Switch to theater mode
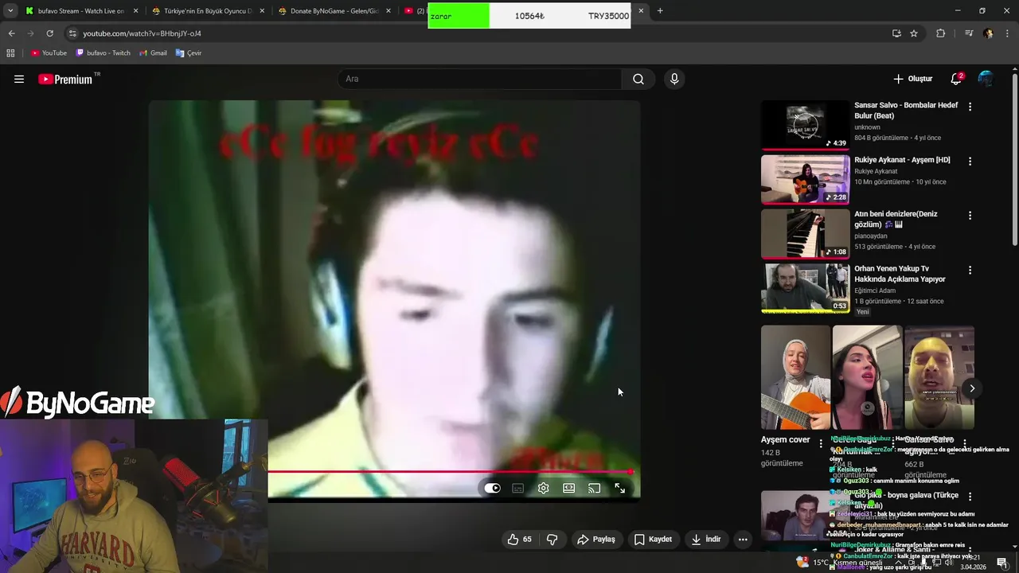This screenshot has width=1019, height=573. click(569, 489)
